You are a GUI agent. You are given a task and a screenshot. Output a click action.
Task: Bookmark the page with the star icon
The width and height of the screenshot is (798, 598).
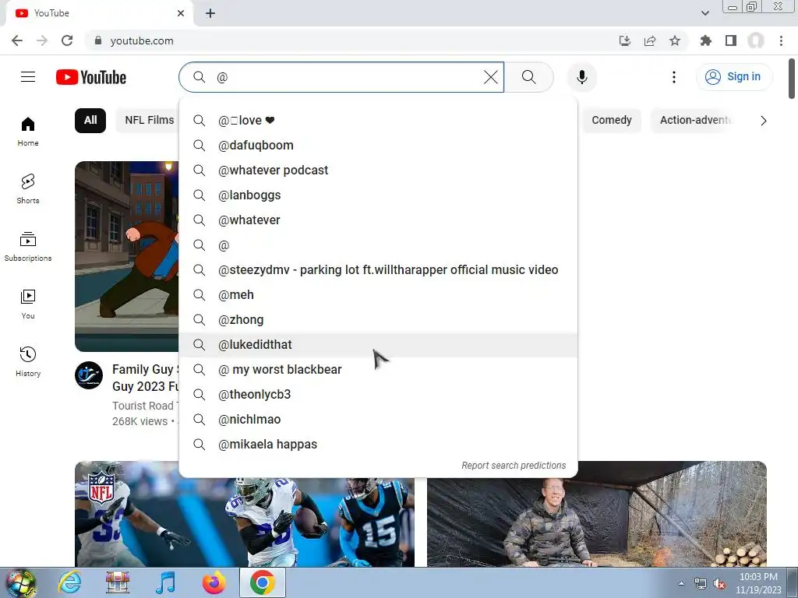[675, 40]
